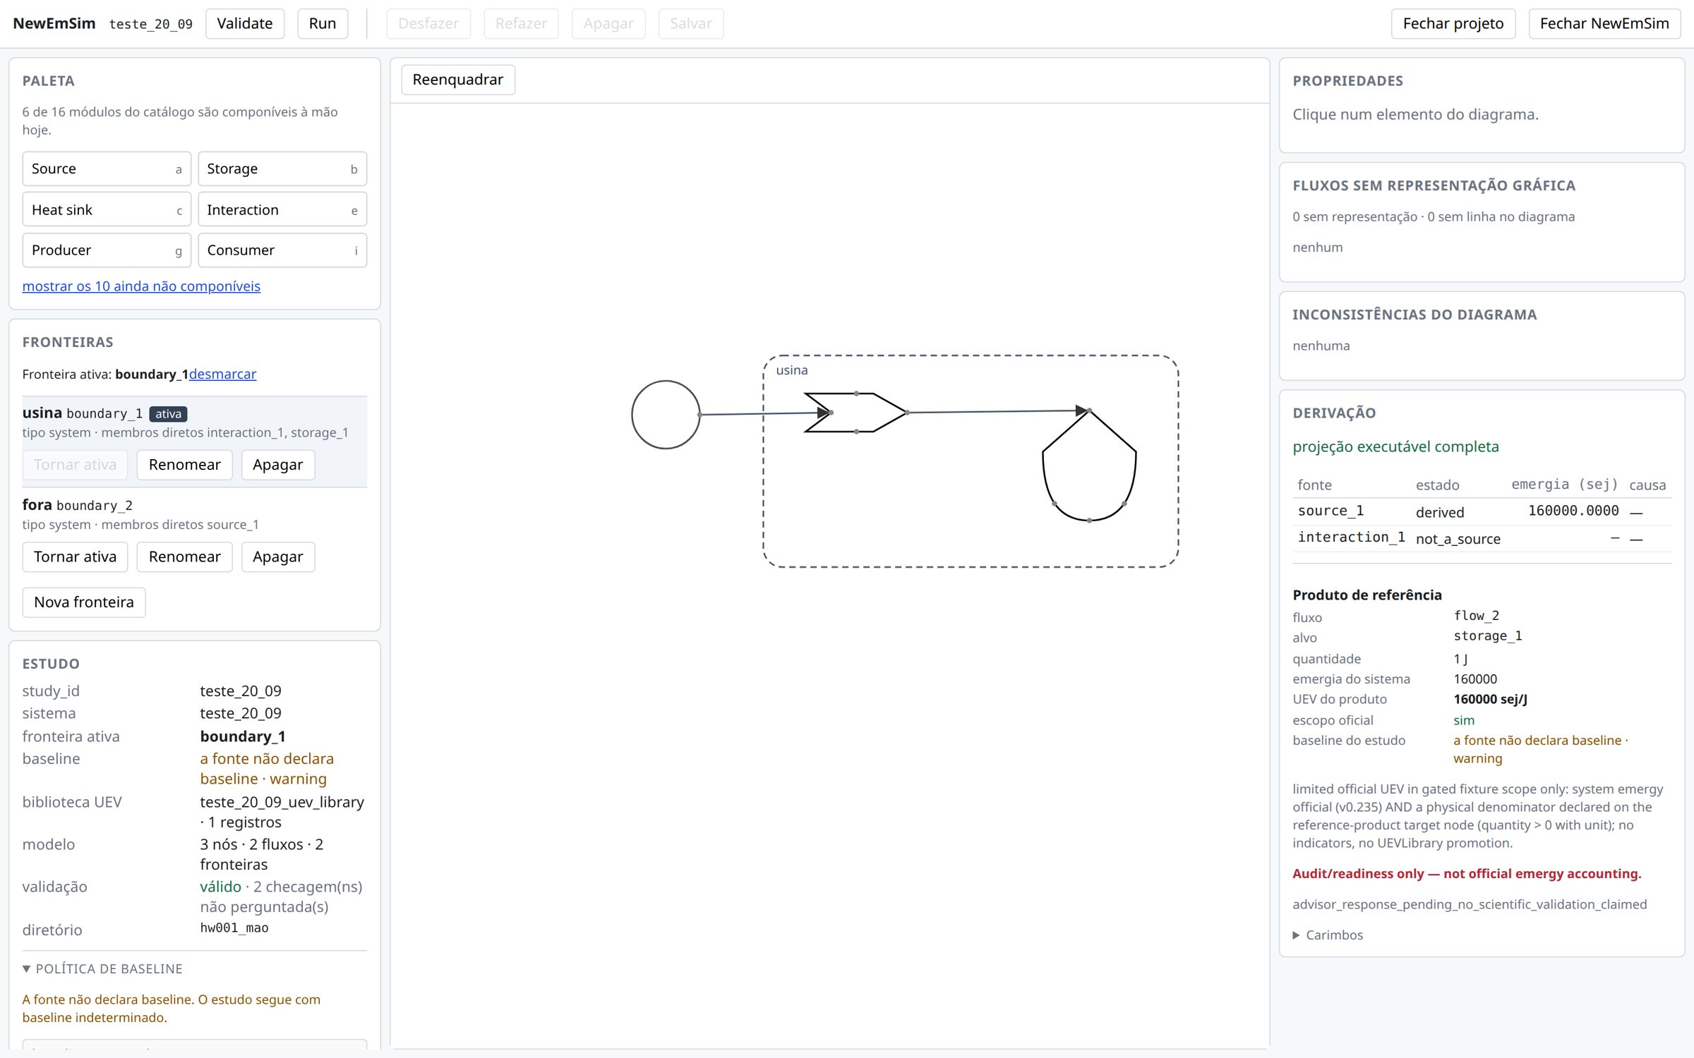Add a Producer module
Image resolution: width=1694 pixels, height=1058 pixels.
click(107, 250)
